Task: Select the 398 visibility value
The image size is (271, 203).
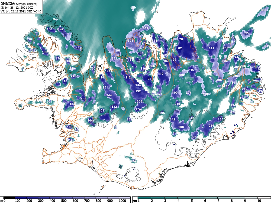Action: click(130, 41)
